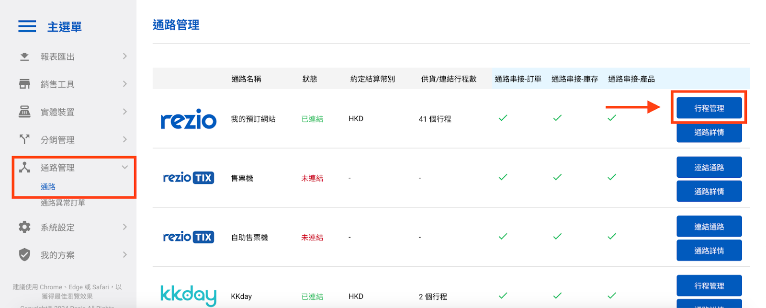Click 通路詳情 button for 我的預訂網站

pyautogui.click(x=709, y=133)
